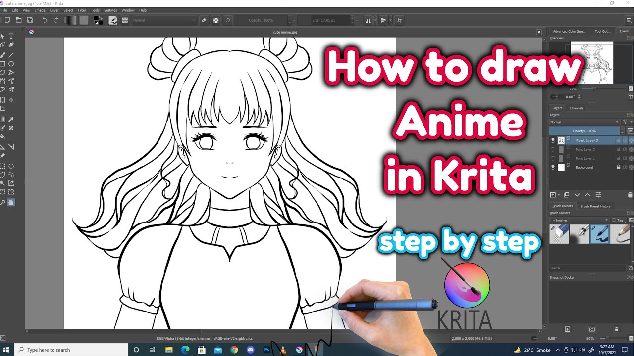
Task: Select the Freehand Brush tool
Action: (x=3, y=55)
